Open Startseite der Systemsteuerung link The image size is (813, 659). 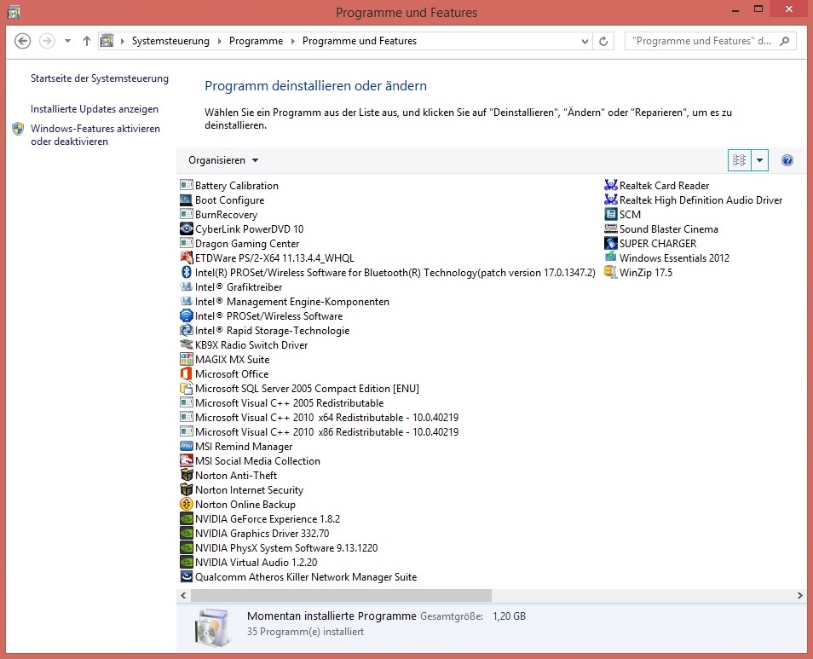pyautogui.click(x=100, y=78)
